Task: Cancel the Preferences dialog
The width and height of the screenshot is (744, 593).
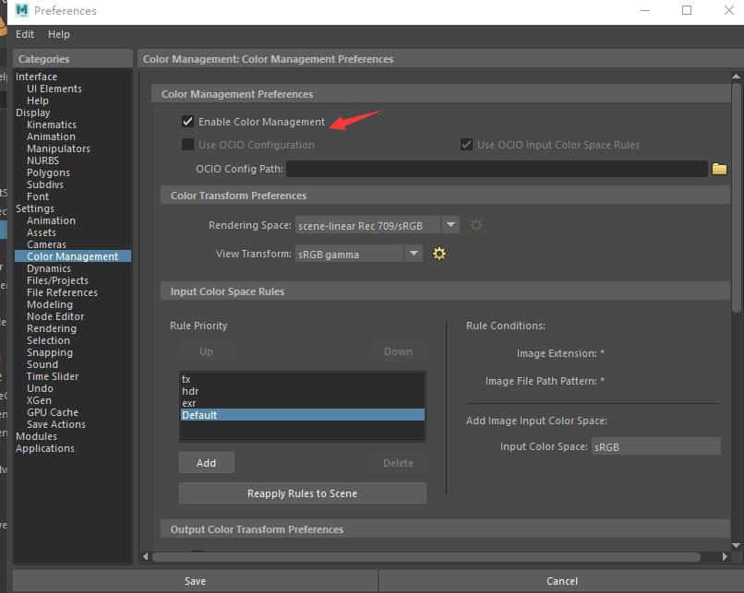Action: click(x=562, y=581)
